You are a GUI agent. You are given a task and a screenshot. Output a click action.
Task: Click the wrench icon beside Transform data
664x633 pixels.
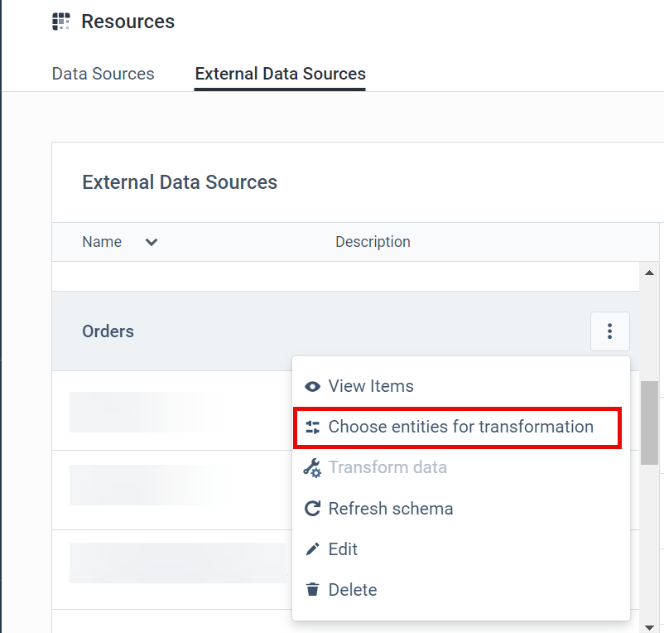pos(312,467)
